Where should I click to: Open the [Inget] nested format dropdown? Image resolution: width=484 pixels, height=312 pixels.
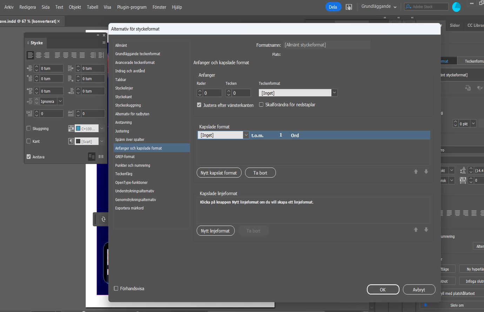click(x=223, y=135)
